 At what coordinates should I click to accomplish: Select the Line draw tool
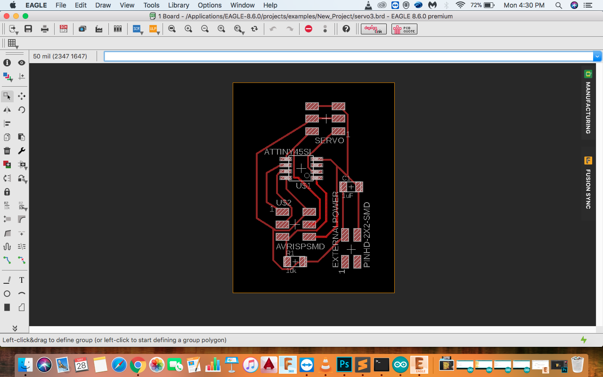[7, 280]
